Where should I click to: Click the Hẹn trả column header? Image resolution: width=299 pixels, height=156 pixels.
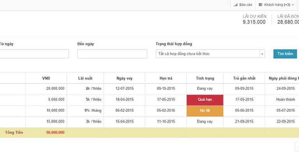(x=166, y=78)
